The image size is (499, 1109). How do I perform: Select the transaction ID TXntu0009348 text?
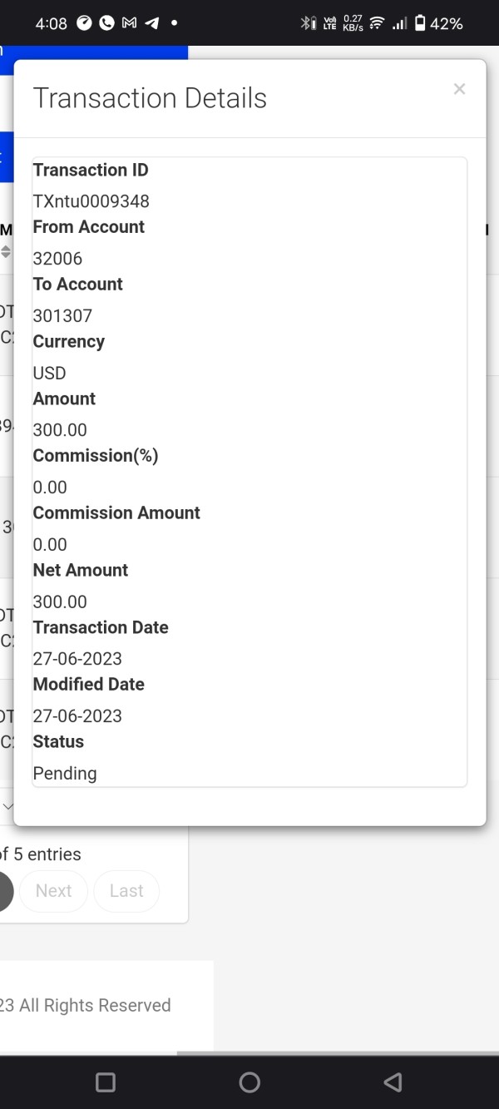point(91,201)
